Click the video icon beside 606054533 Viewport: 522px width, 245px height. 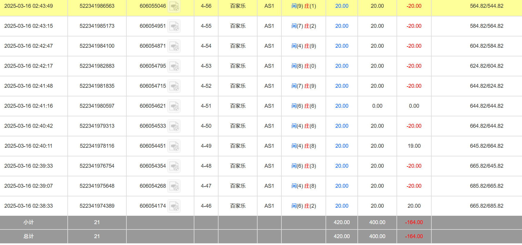pyautogui.click(x=174, y=126)
